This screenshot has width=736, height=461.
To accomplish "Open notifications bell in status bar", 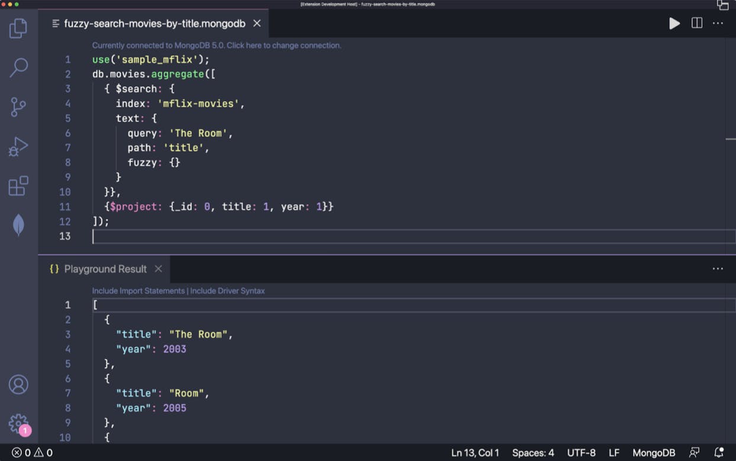I will (x=719, y=453).
